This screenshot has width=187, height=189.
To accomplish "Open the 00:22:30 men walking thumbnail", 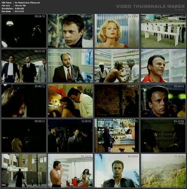I will coord(24,66).
